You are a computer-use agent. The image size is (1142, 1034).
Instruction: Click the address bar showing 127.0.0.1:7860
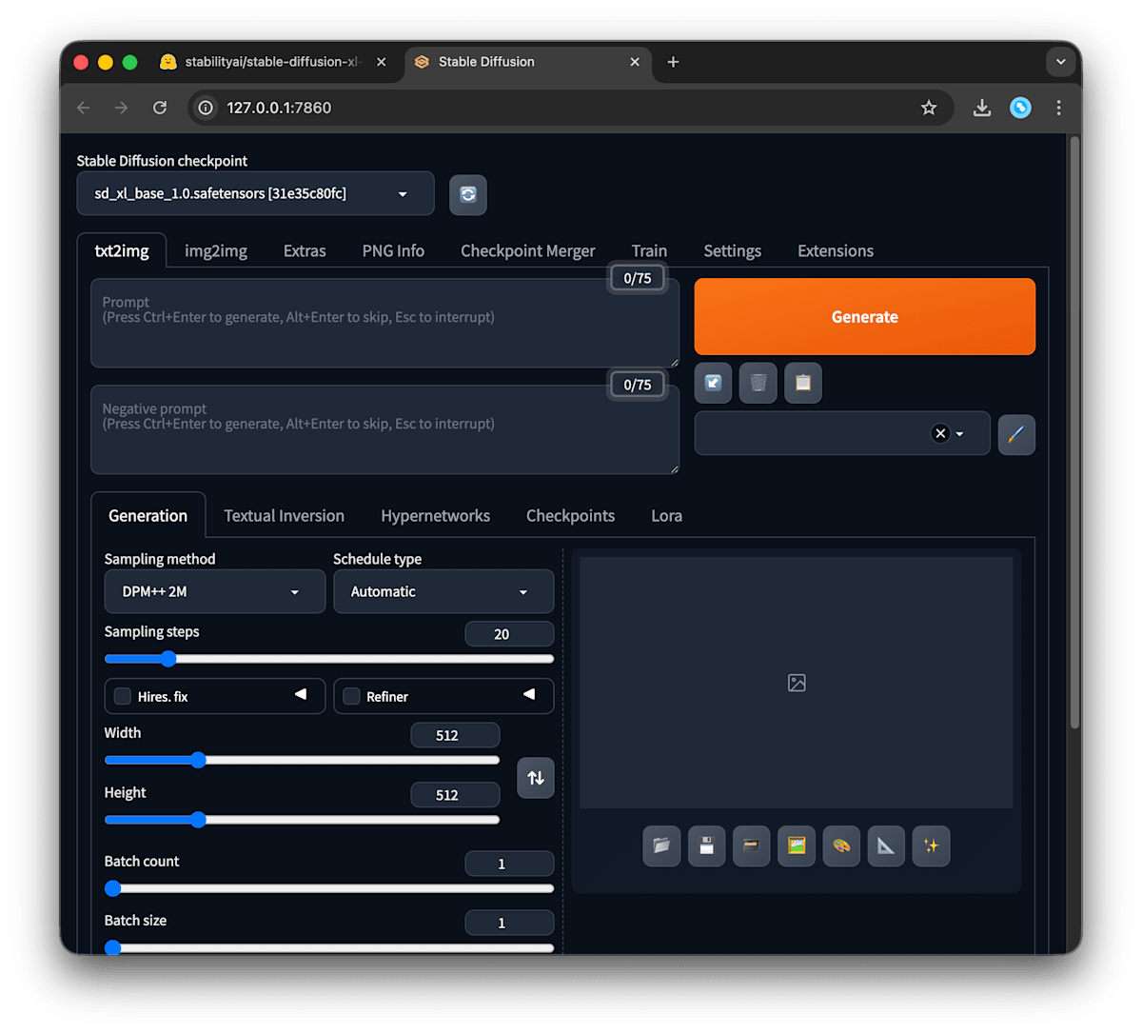[x=571, y=108]
